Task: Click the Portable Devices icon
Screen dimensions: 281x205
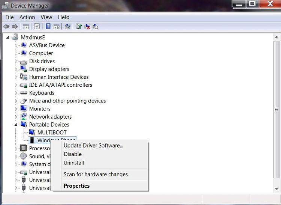Action: pyautogui.click(x=24, y=124)
